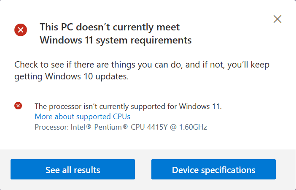Close the dialog with the X button
Screen dimensions: 296x190
pyautogui.click(x=277, y=19)
